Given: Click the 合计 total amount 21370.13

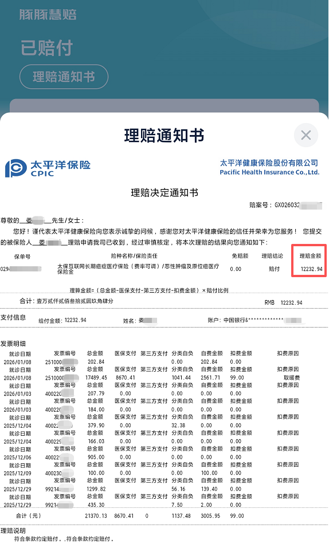Looking at the screenshot, I should tap(96, 515).
